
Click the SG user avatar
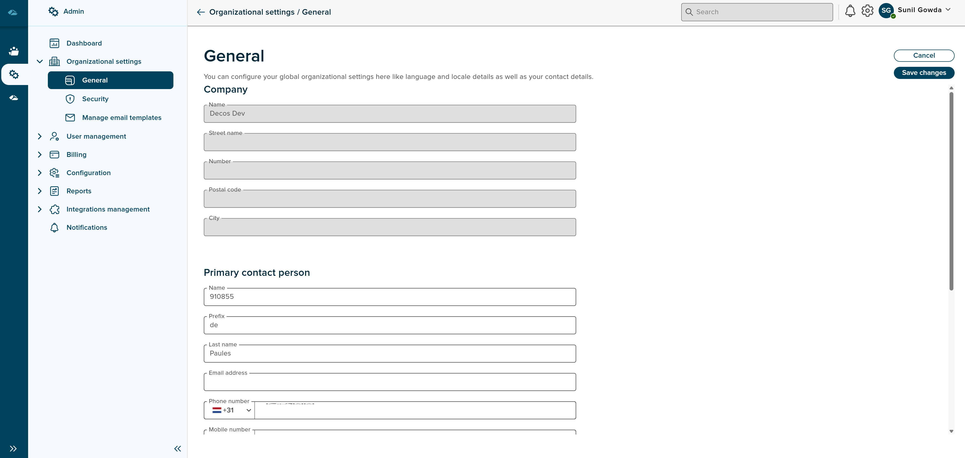point(886,11)
